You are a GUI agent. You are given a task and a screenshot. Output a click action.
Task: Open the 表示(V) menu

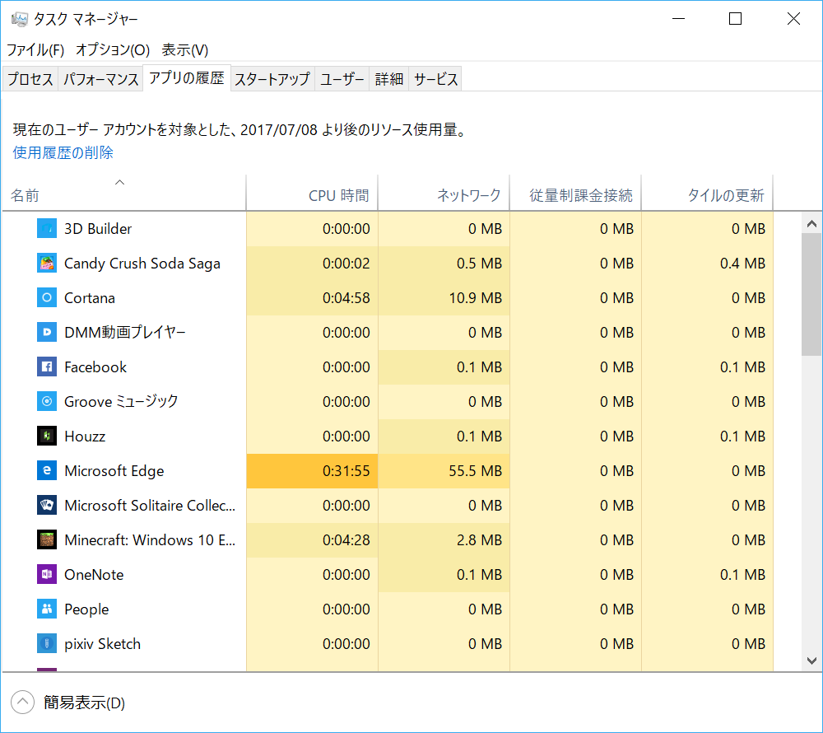point(184,50)
